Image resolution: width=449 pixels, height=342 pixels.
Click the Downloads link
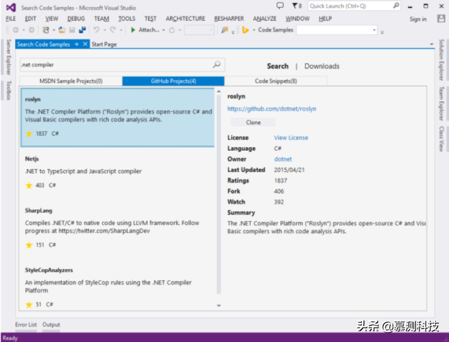click(322, 66)
